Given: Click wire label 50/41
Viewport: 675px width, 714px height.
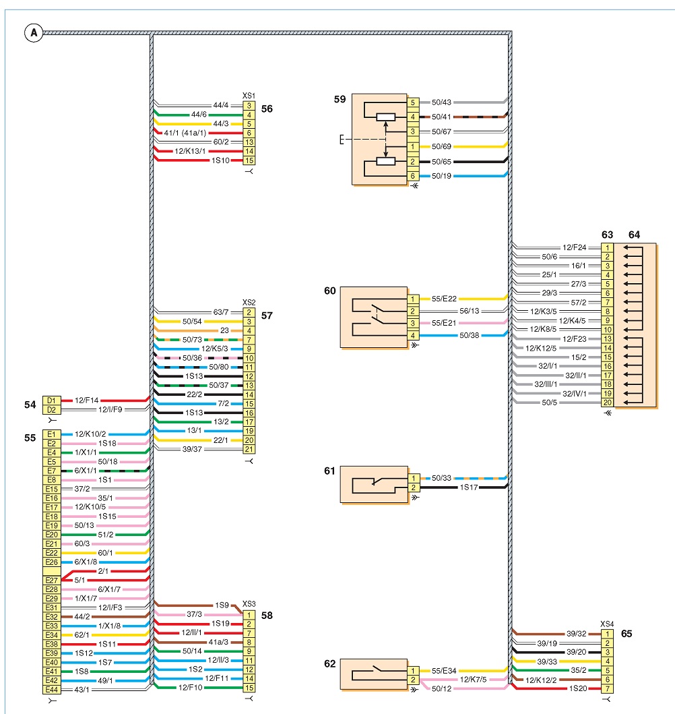Looking at the screenshot, I should pyautogui.click(x=442, y=117).
